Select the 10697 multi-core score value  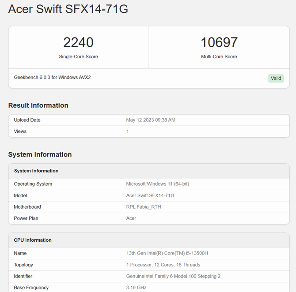pyautogui.click(x=219, y=42)
